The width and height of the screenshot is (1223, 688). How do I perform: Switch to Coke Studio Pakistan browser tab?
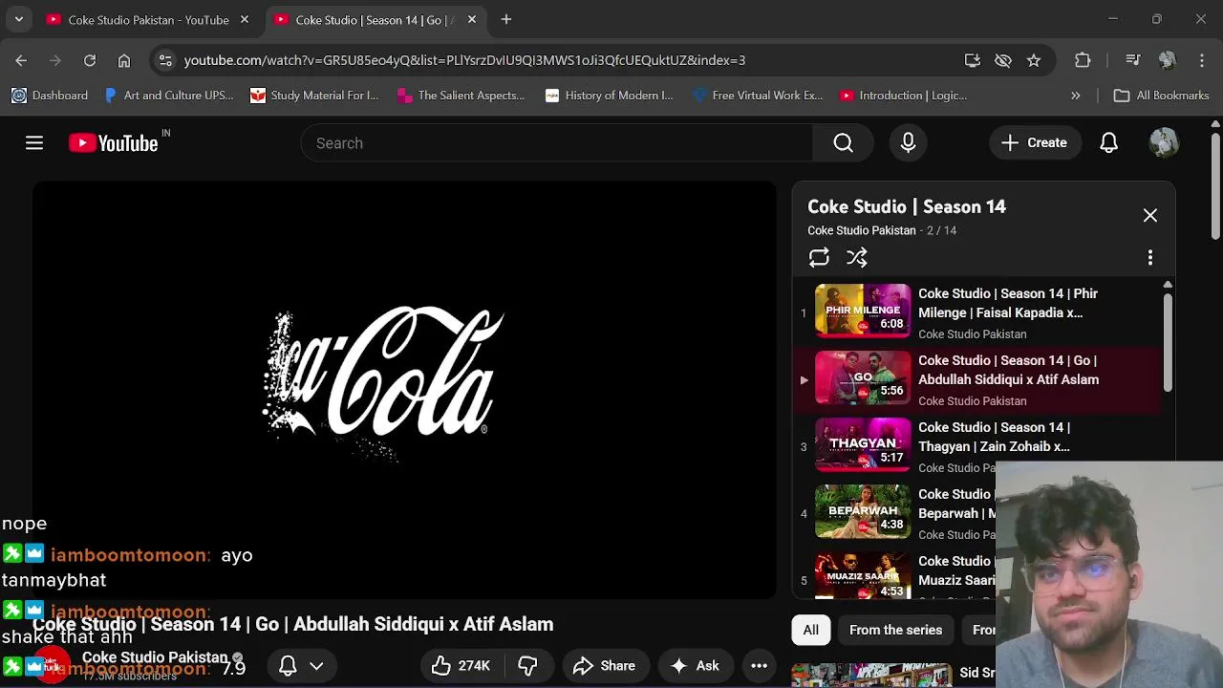[148, 19]
